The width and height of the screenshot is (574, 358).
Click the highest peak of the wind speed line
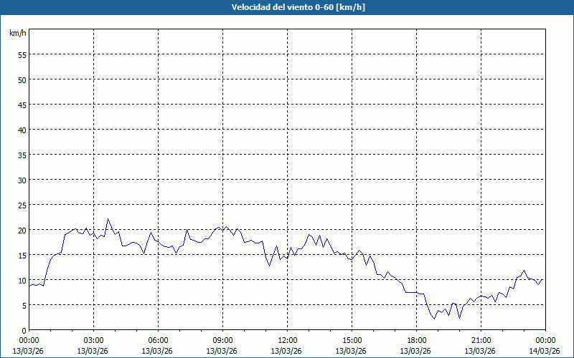[x=108, y=219]
